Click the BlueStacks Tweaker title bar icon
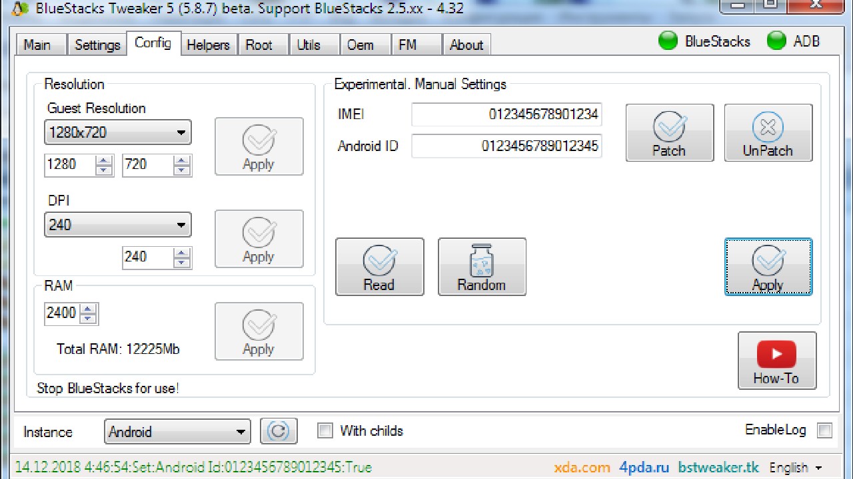 click(x=20, y=9)
